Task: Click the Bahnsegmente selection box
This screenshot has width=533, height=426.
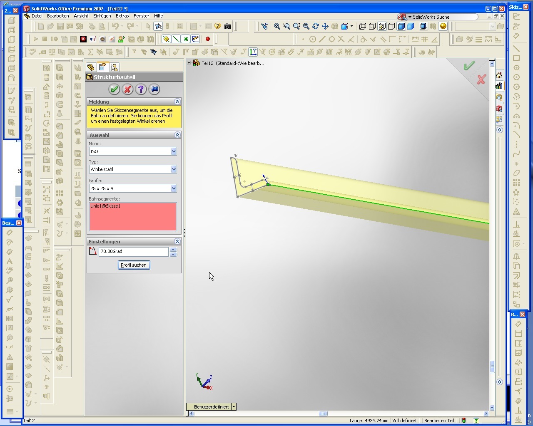Action: 133,216
